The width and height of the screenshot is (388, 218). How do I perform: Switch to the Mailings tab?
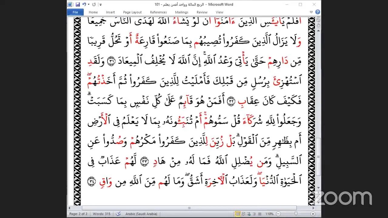pos(182,12)
